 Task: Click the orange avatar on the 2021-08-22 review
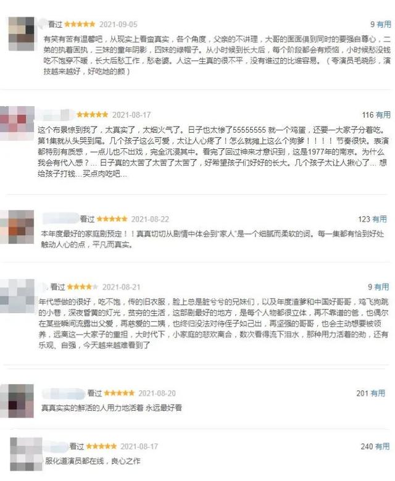(x=17, y=227)
